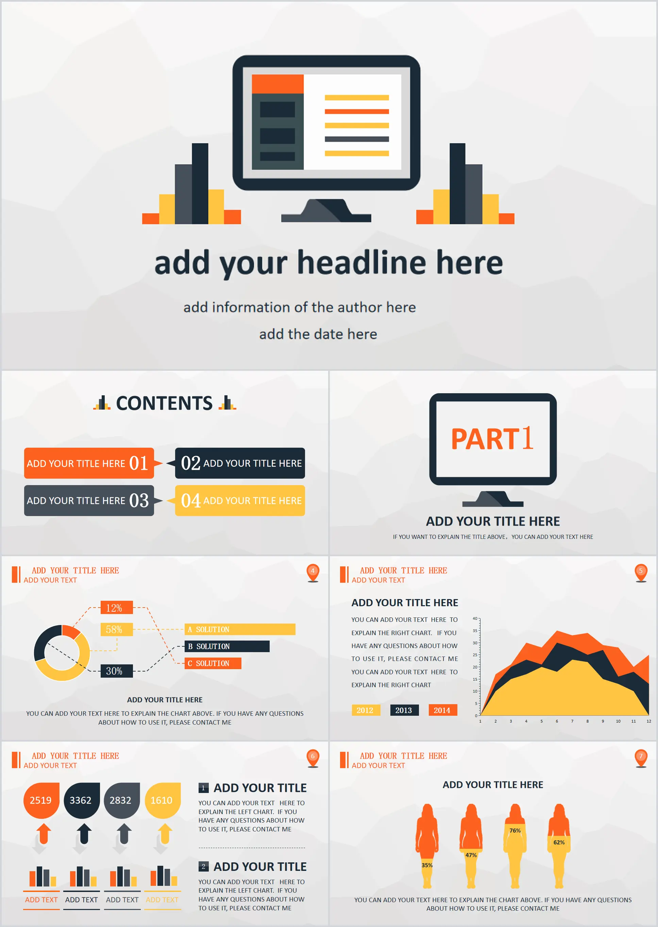Screen dimensions: 658x927
Task: Click the location pin icon on slide 6
Action: (x=313, y=755)
